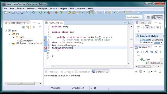
Task: Click the Debug bug icon
Action: (33, 12)
